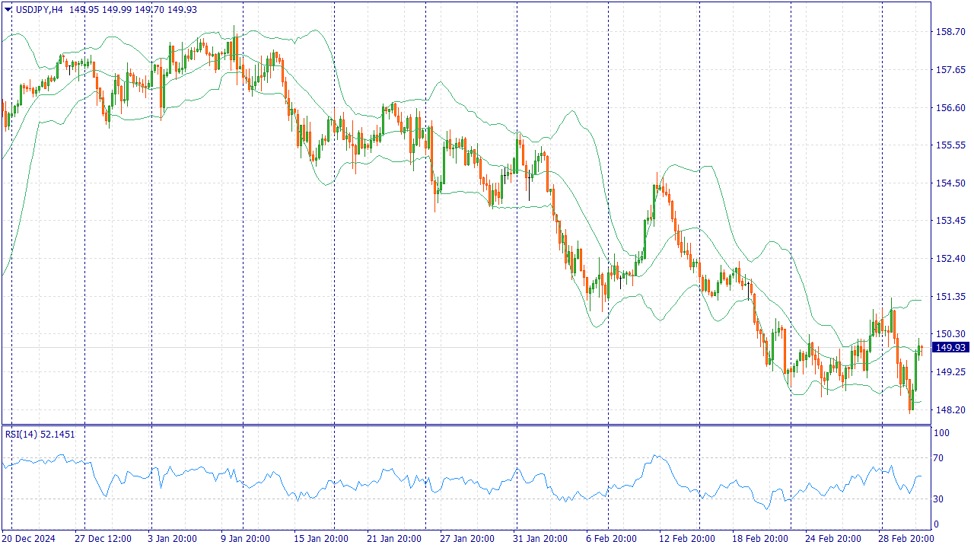Screen dimensions: 974x548
Task: Click the small triangle beside USDJPY,H4 title
Action: pyautogui.click(x=8, y=9)
